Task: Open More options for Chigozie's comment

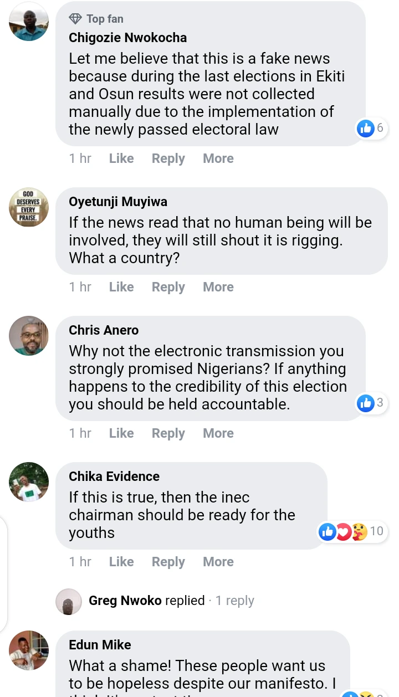Action: point(218,158)
